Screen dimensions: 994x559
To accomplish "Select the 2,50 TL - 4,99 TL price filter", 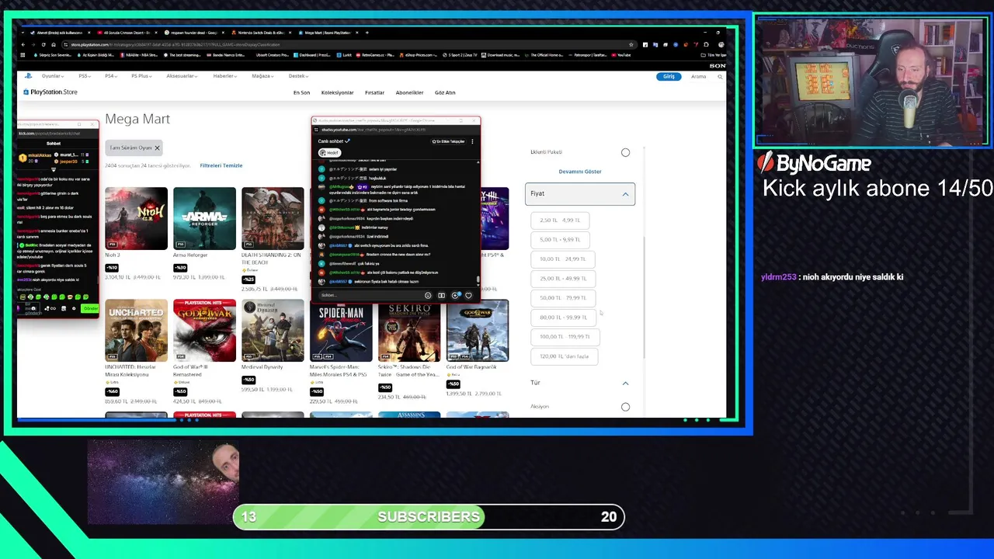I will coord(560,220).
